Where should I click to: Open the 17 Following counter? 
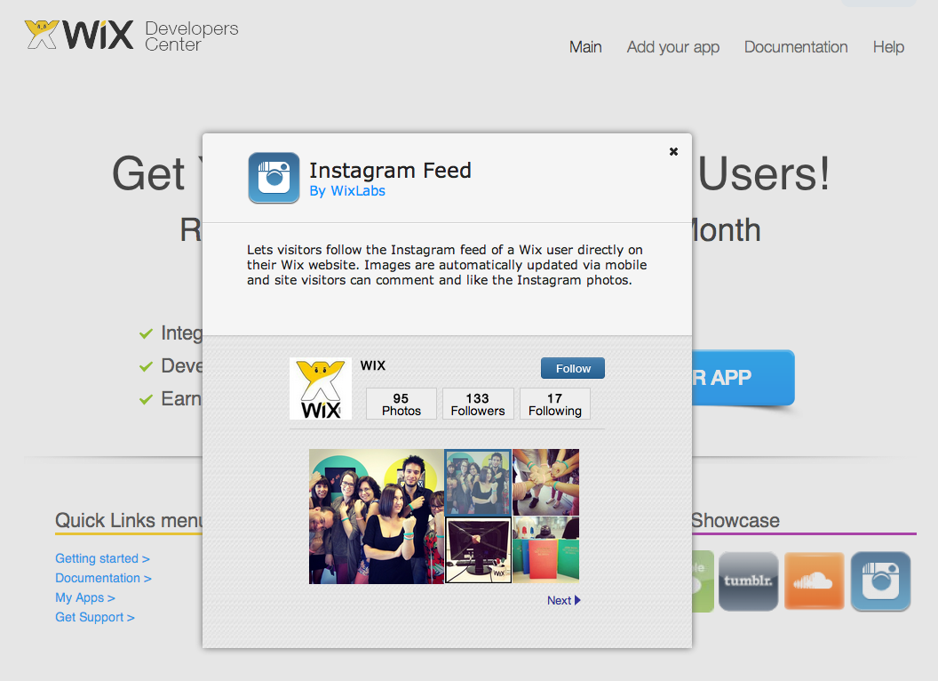[x=555, y=405]
